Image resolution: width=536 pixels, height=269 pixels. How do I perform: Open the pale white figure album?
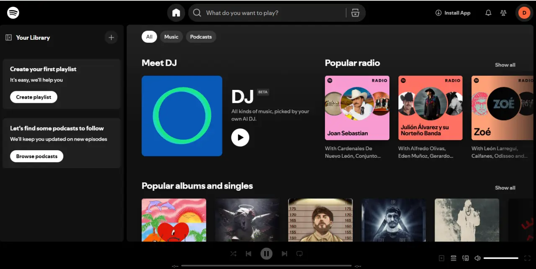(467, 220)
